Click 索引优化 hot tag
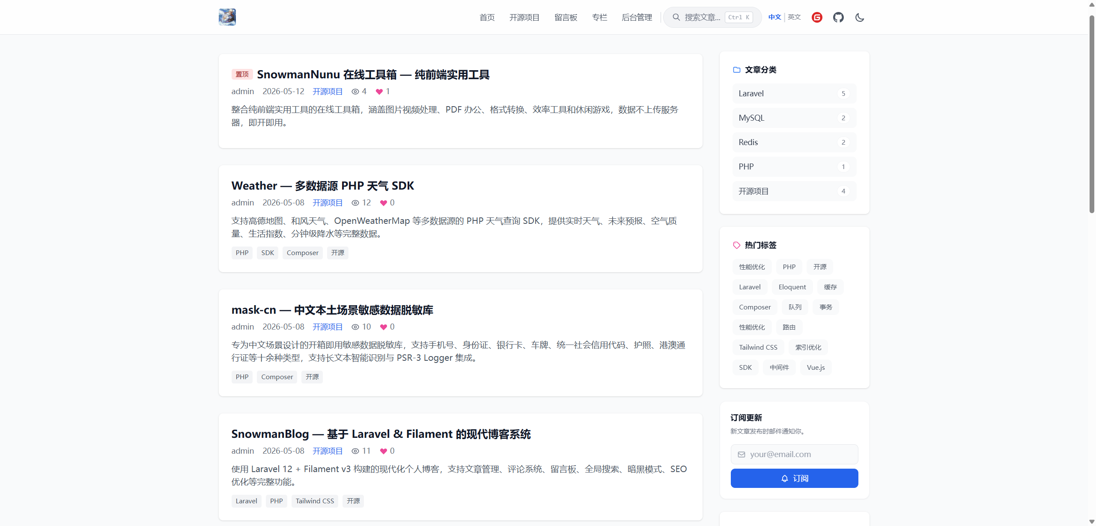Image resolution: width=1096 pixels, height=526 pixels. tap(808, 348)
